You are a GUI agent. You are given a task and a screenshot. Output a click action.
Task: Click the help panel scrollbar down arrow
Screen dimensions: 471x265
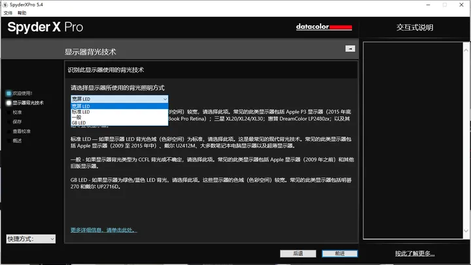(x=466, y=230)
